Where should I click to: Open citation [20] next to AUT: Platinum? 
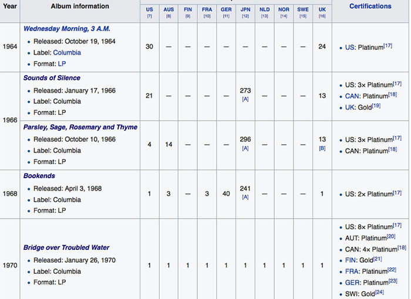pyautogui.click(x=391, y=236)
